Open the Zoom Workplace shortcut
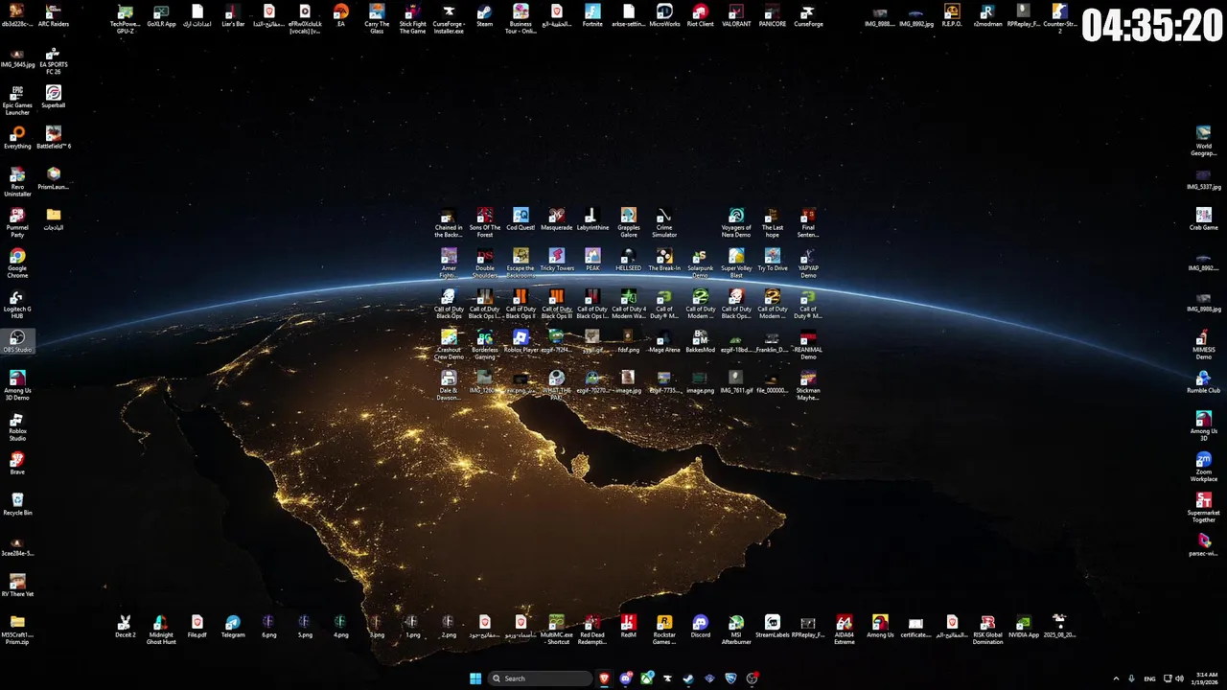The width and height of the screenshot is (1227, 690). (x=1203, y=467)
